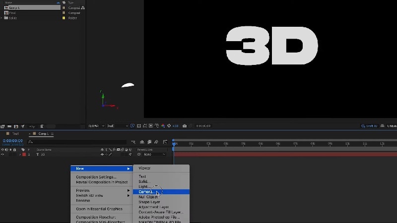The image size is (397, 223).
Task: Click the timeline playhead marker
Action: pyautogui.click(x=174, y=144)
